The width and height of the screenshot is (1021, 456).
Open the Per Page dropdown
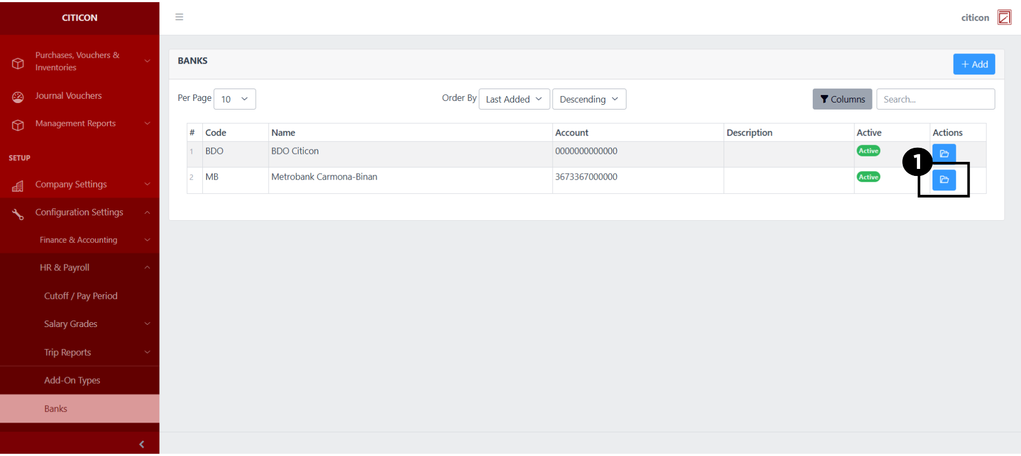[235, 99]
